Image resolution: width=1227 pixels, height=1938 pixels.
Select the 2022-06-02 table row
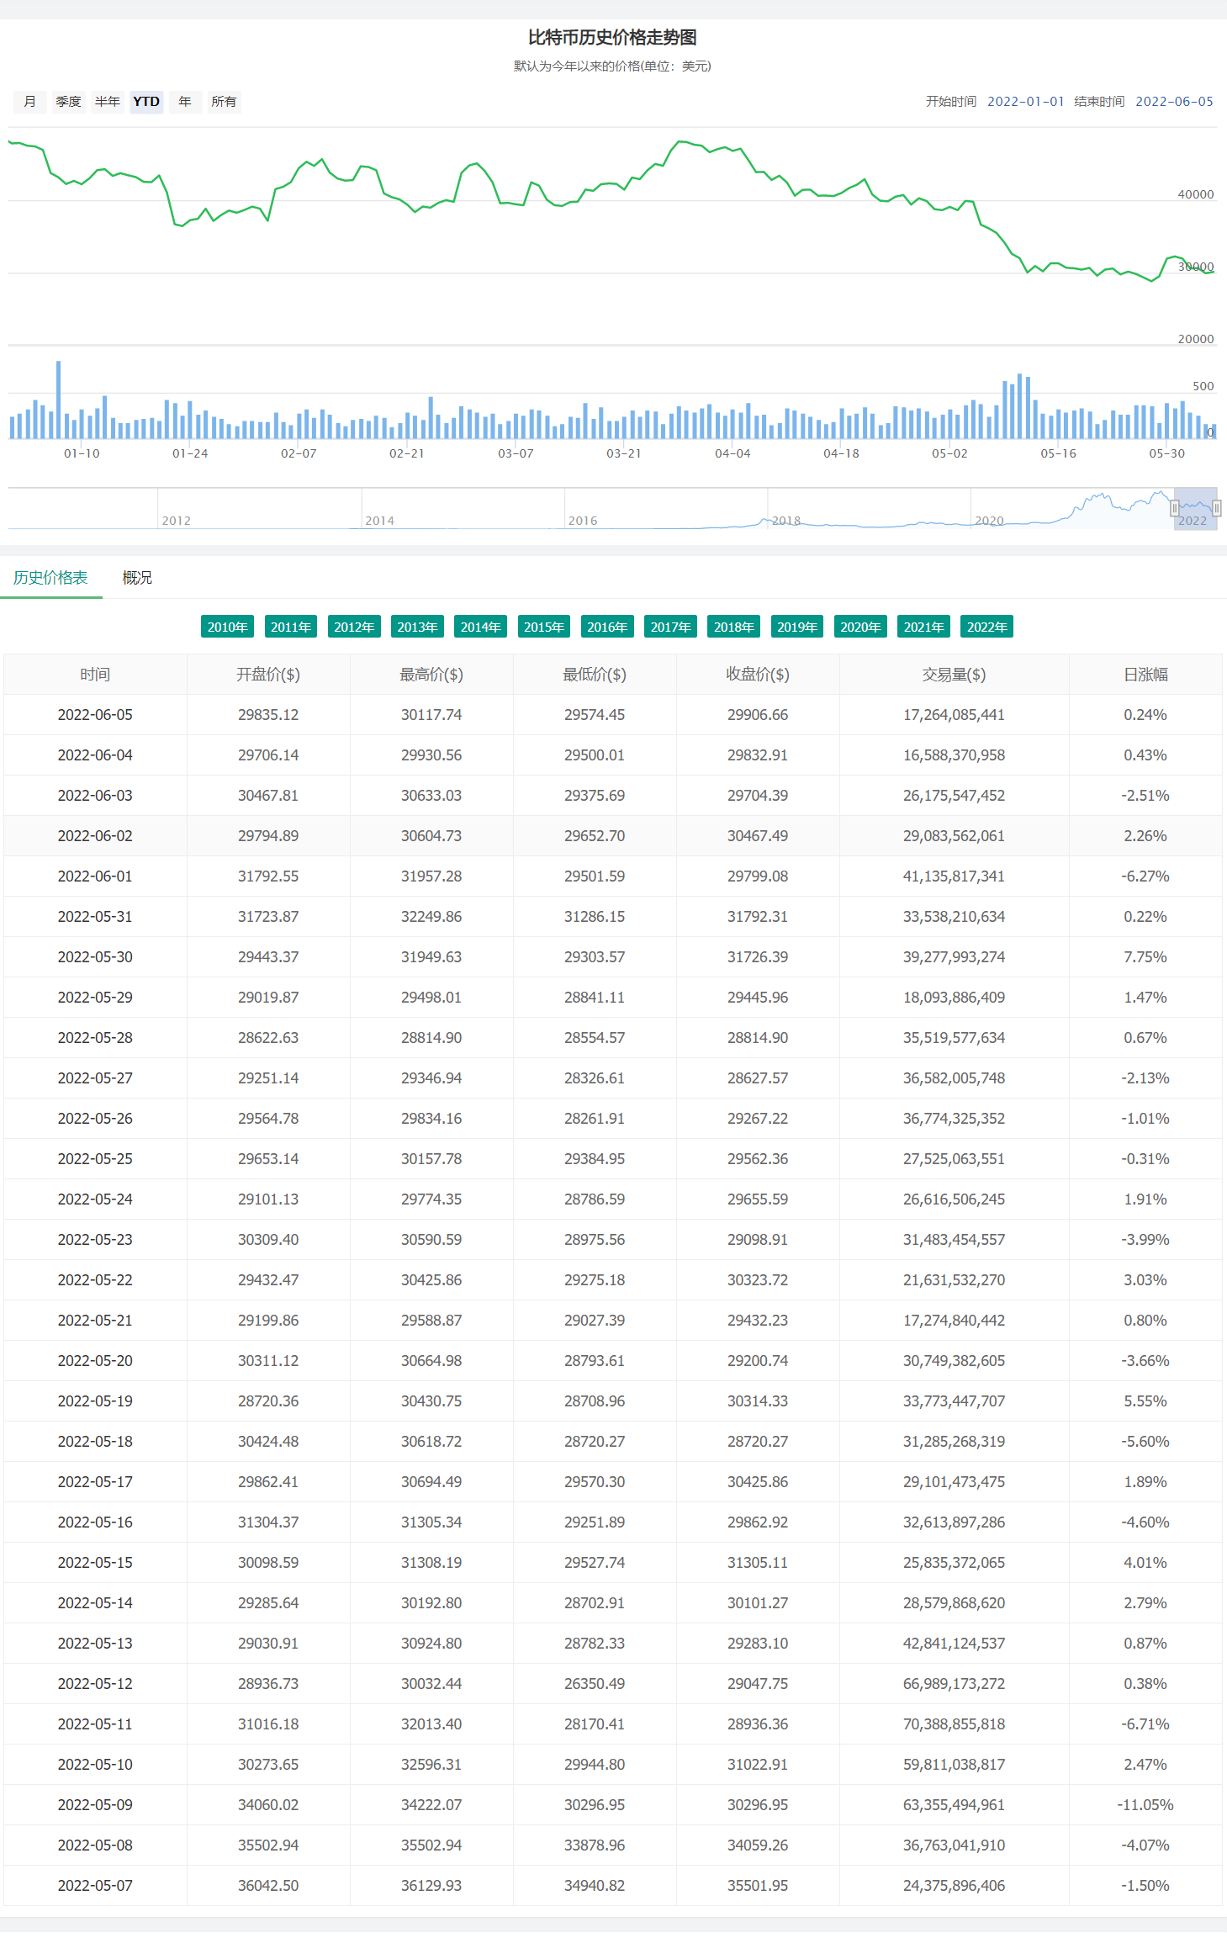pos(612,836)
